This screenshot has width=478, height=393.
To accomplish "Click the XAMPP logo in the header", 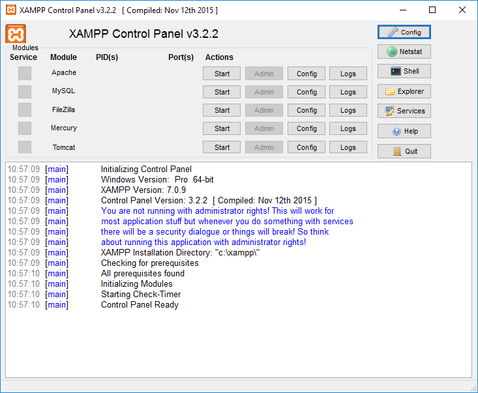I will click(16, 33).
